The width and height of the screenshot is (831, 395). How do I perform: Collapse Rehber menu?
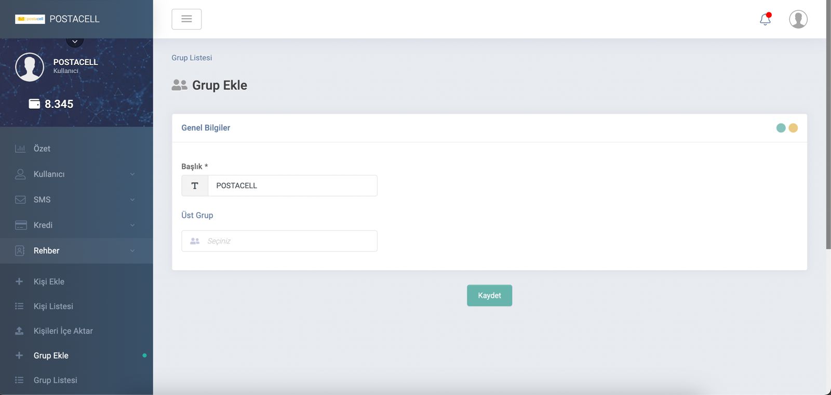tap(76, 251)
